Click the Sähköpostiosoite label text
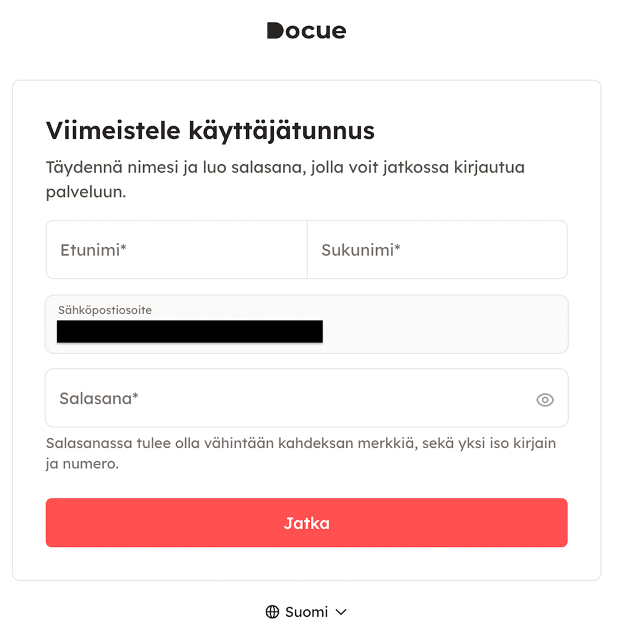This screenshot has height=639, width=622. [105, 310]
